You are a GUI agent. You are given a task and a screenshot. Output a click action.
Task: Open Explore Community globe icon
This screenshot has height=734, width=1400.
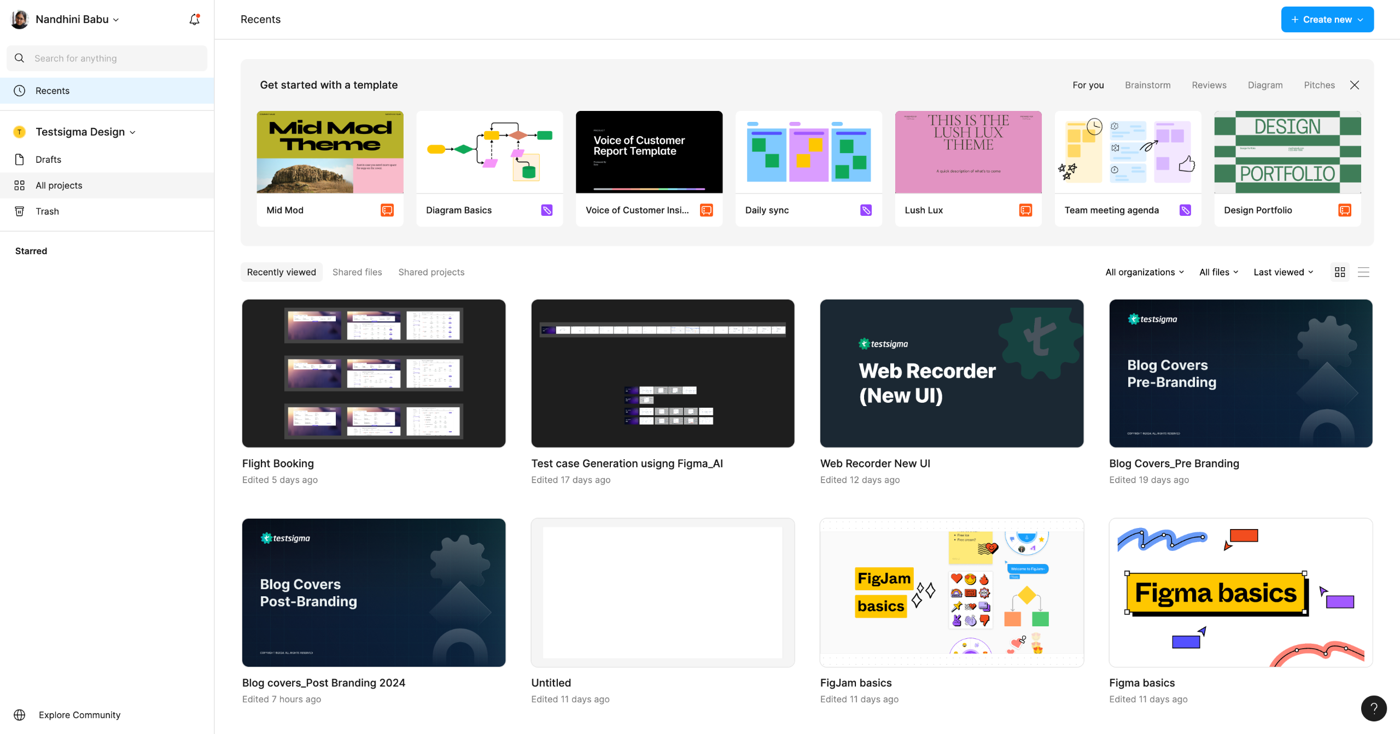[20, 714]
